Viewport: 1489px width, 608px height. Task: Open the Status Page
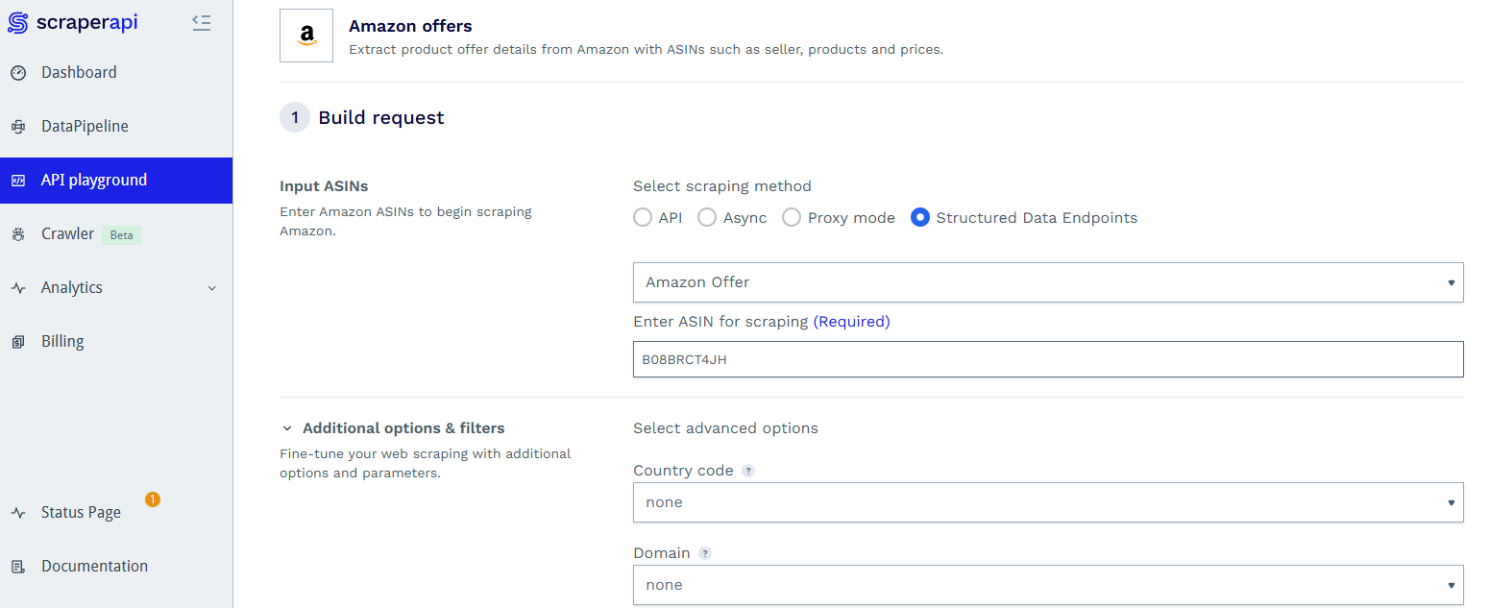(79, 512)
